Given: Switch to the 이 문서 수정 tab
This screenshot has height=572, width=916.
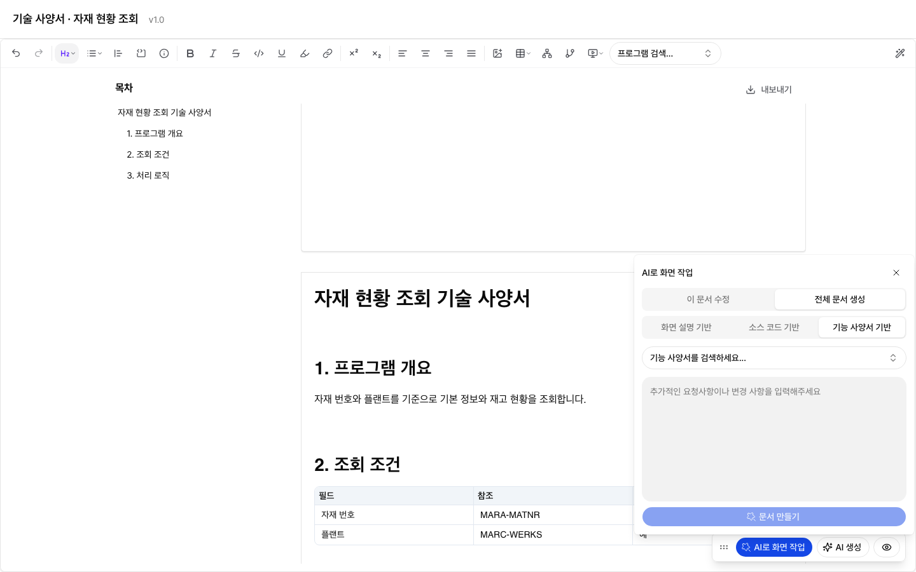Looking at the screenshot, I should click(x=708, y=299).
